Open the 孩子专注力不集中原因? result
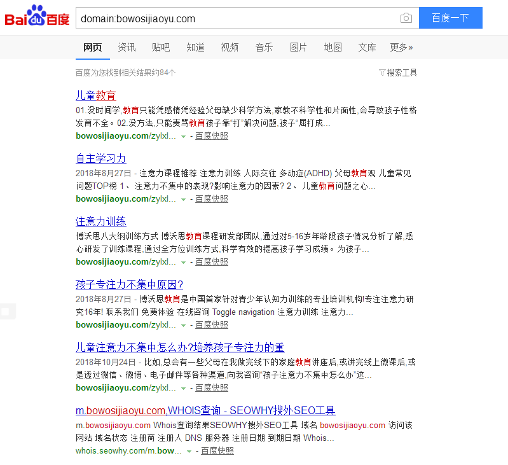 tap(129, 284)
